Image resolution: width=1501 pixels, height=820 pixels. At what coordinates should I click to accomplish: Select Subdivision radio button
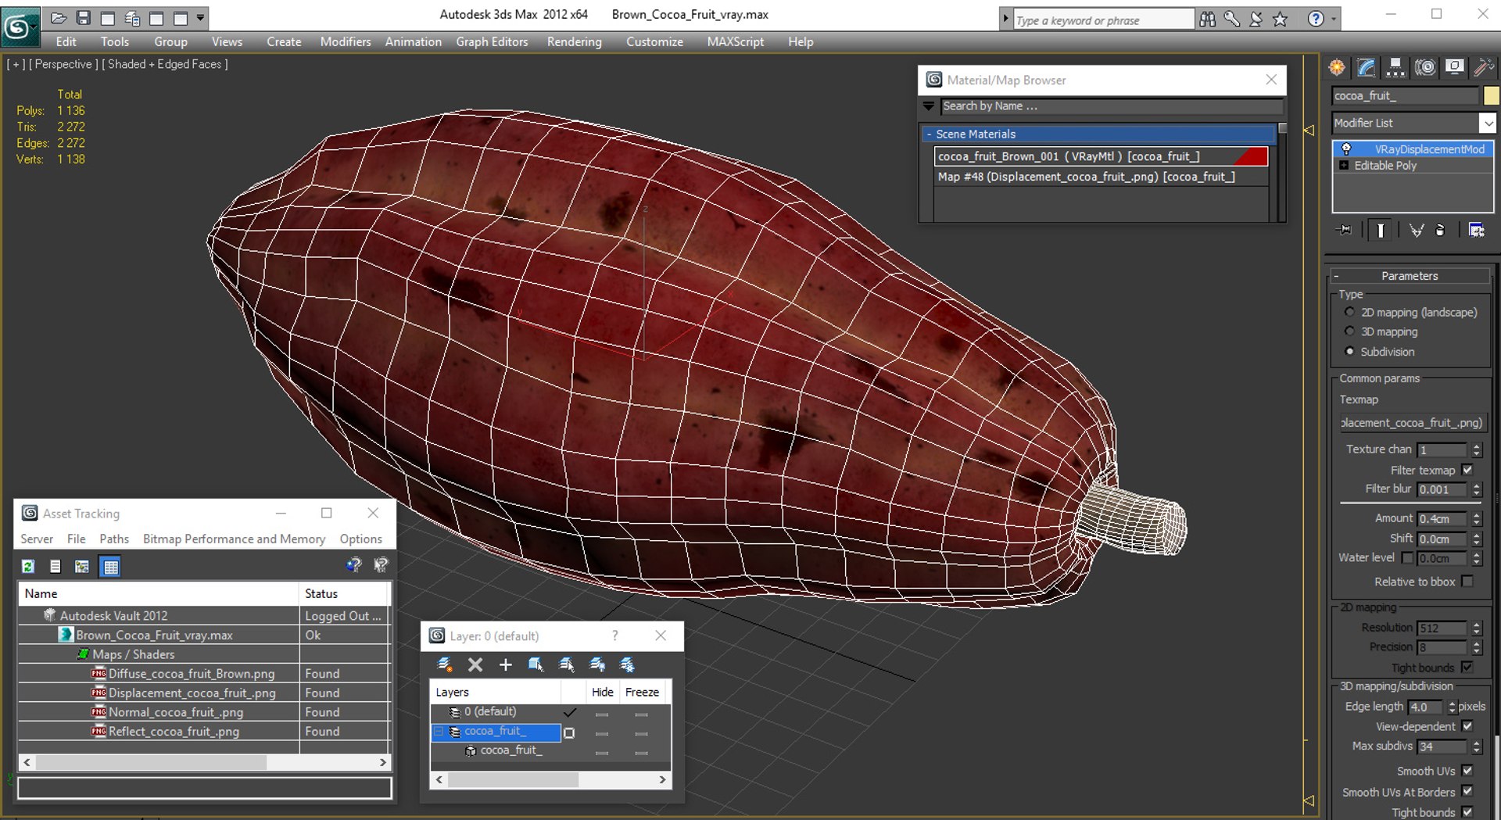tap(1349, 352)
